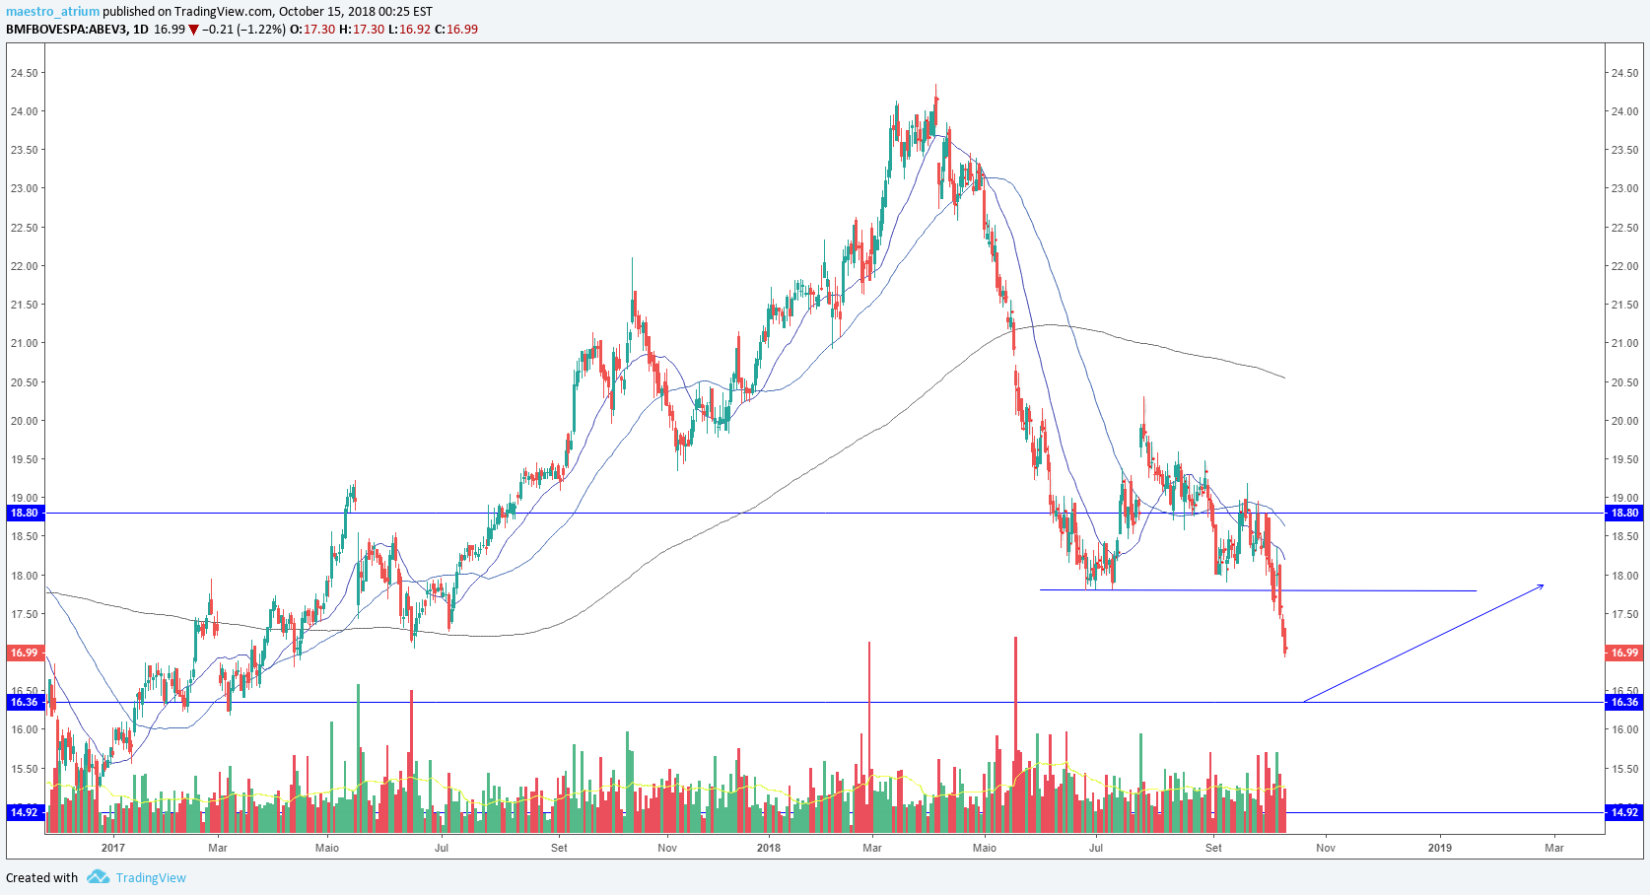The height and width of the screenshot is (895, 1650).
Task: Click the red down-triangle price change indicator
Action: [194, 30]
